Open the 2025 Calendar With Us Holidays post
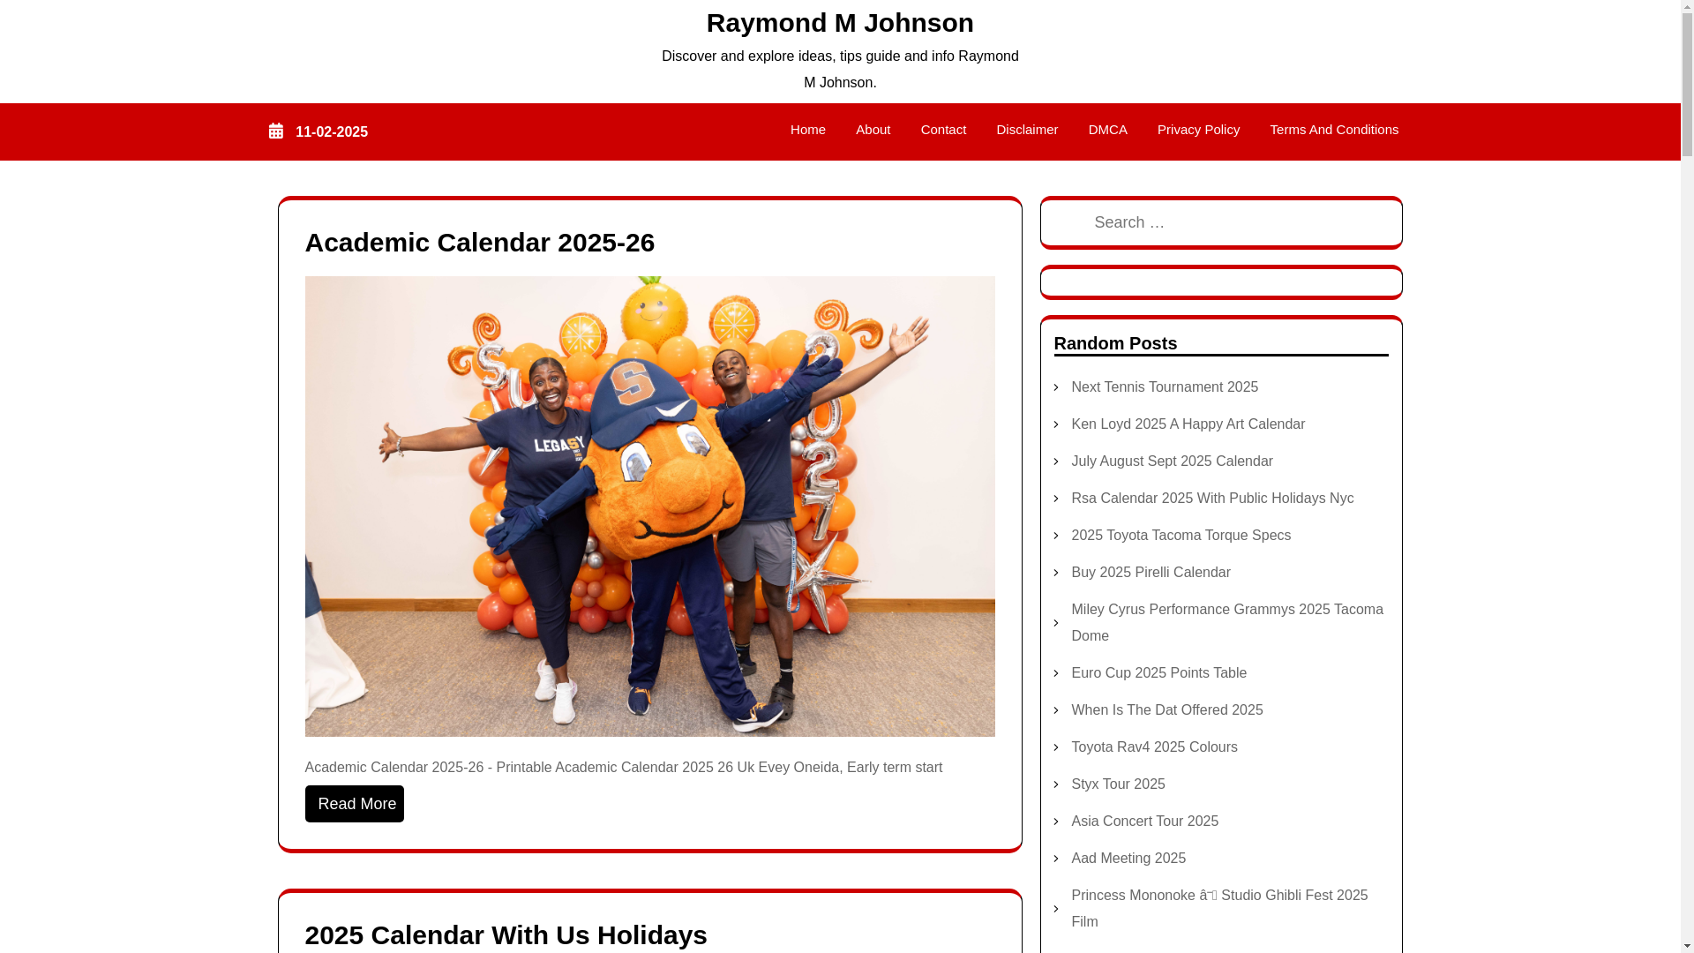Viewport: 1694px width, 953px height. [506, 934]
